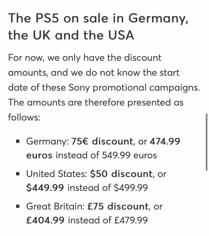Click the bold '474.99 euros' price
This screenshot has width=209, height=236.
click(103, 148)
